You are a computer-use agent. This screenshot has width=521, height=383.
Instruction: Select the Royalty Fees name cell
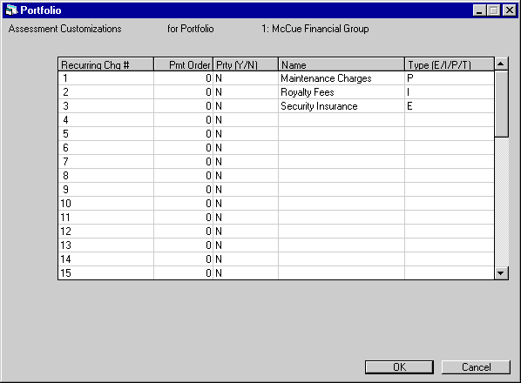click(x=342, y=92)
